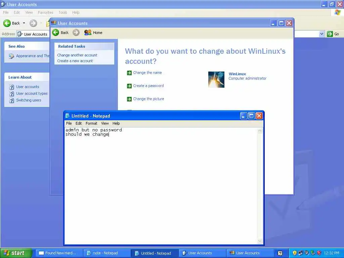The height and width of the screenshot is (258, 344).
Task: Minimize the Notepad window
Action: (x=243, y=116)
